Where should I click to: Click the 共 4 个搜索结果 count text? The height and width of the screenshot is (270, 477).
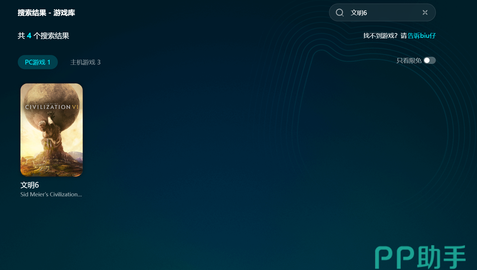tap(43, 36)
